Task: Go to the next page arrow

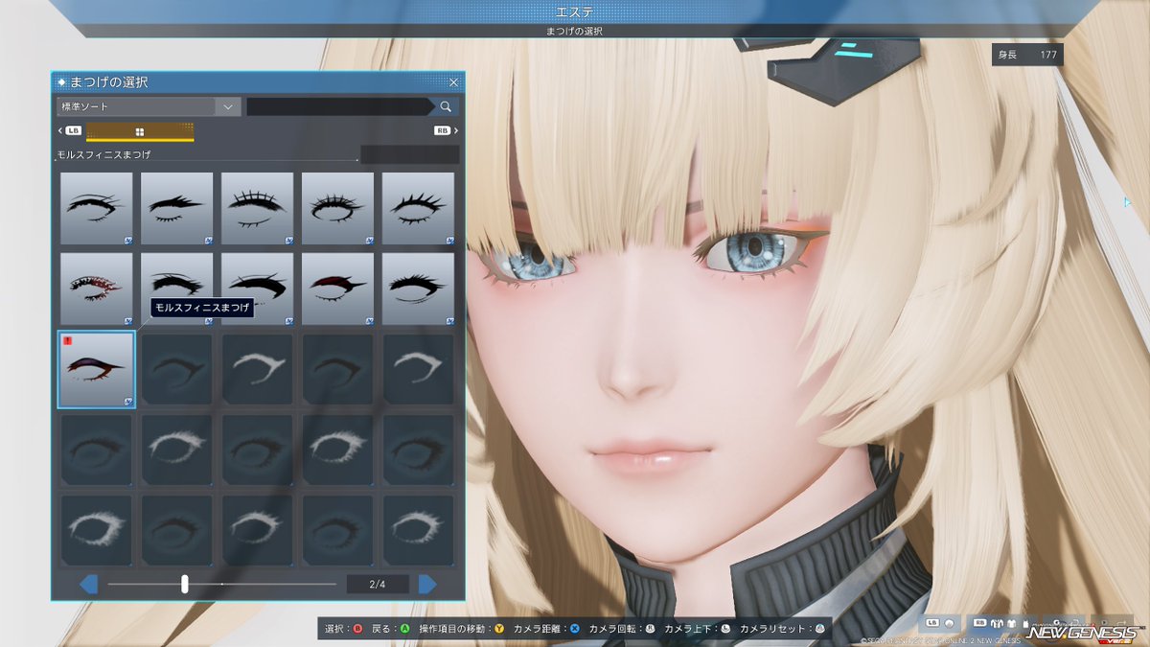Action: [427, 584]
